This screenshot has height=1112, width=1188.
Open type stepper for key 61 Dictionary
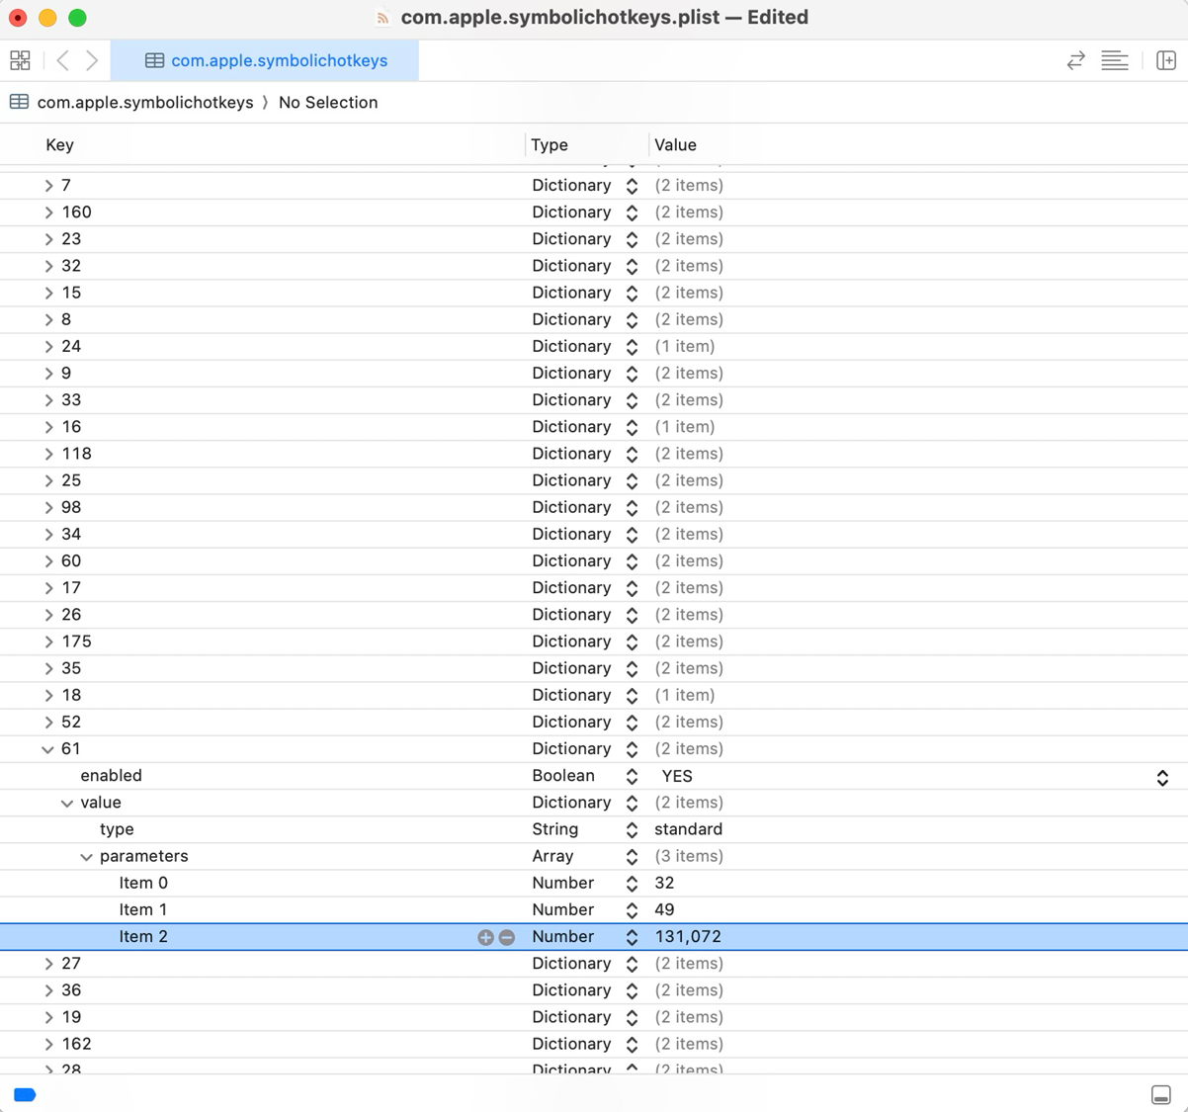point(632,749)
